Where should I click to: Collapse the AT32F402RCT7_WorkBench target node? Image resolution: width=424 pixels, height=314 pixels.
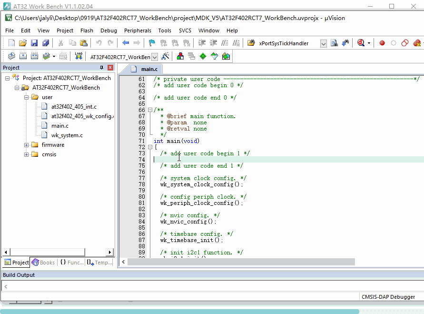pos(17,88)
